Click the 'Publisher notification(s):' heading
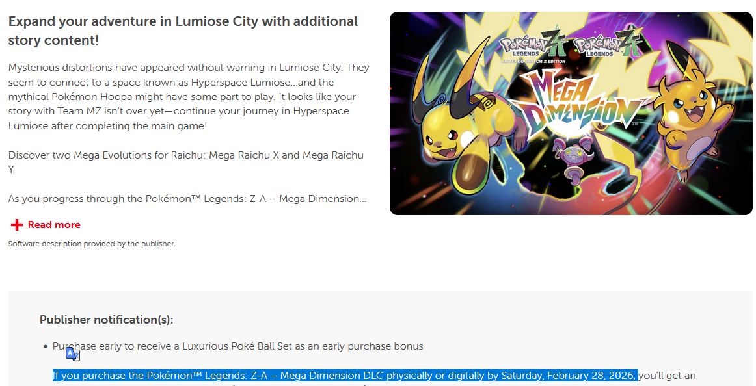This screenshot has width=756, height=386. pyautogui.click(x=106, y=320)
